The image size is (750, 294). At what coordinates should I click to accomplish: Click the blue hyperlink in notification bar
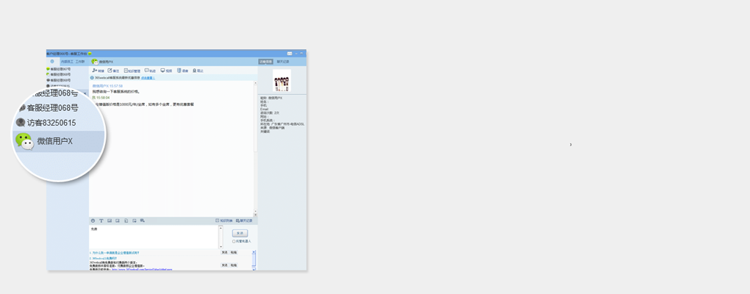pos(148,78)
